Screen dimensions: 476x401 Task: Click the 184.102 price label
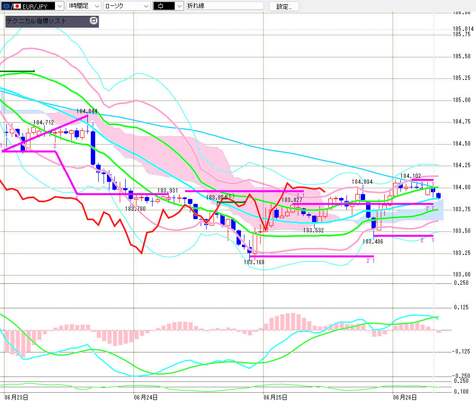(x=411, y=176)
